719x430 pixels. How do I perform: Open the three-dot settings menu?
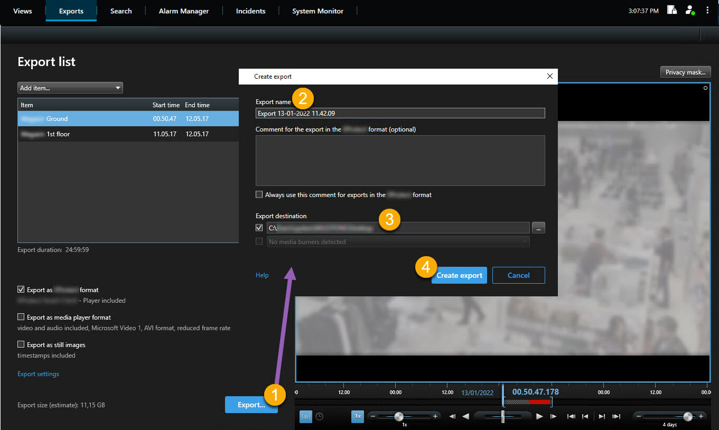click(707, 10)
